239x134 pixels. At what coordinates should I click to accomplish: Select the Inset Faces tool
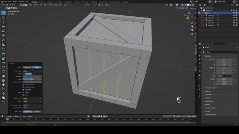coord(3,59)
